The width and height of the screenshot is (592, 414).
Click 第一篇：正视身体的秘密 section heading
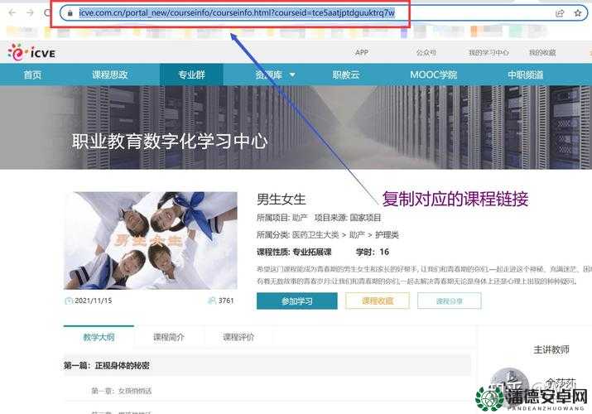pos(107,365)
